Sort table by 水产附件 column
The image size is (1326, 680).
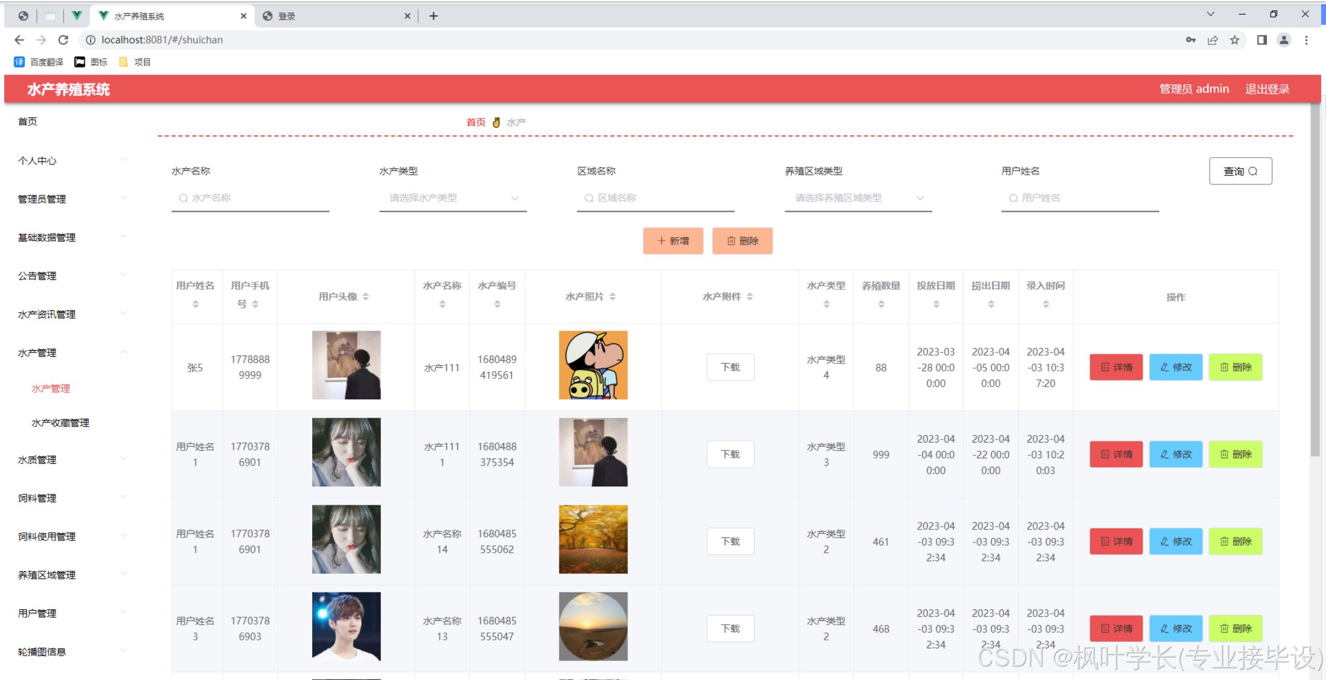(750, 296)
